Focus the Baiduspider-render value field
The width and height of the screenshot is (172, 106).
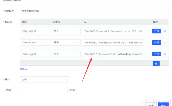[113, 31]
